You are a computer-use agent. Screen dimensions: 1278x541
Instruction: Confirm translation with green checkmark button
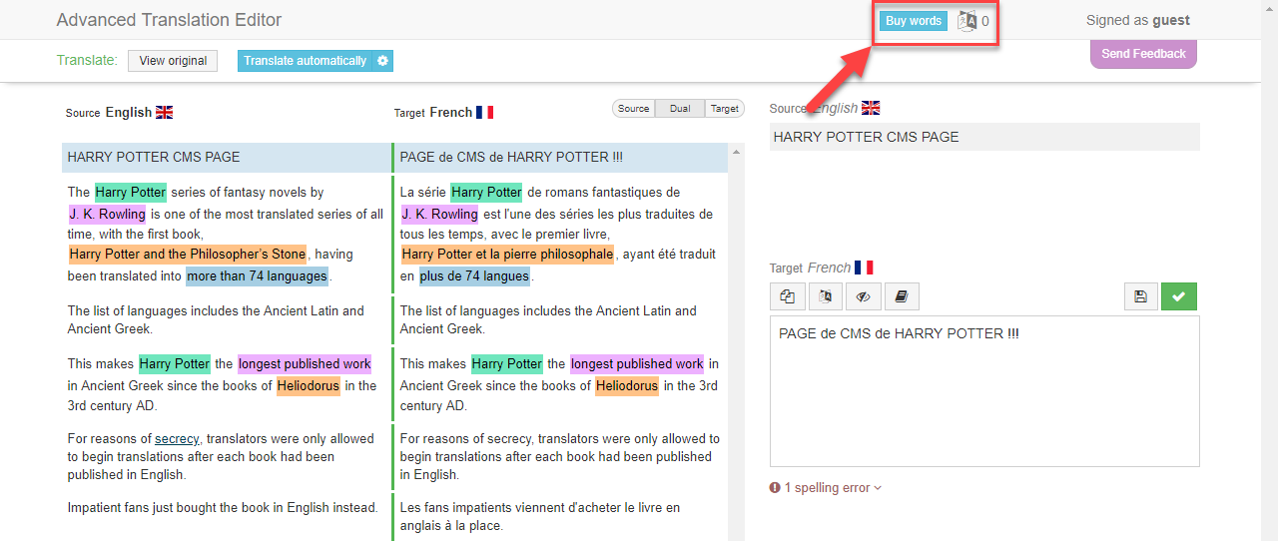[x=1179, y=296]
